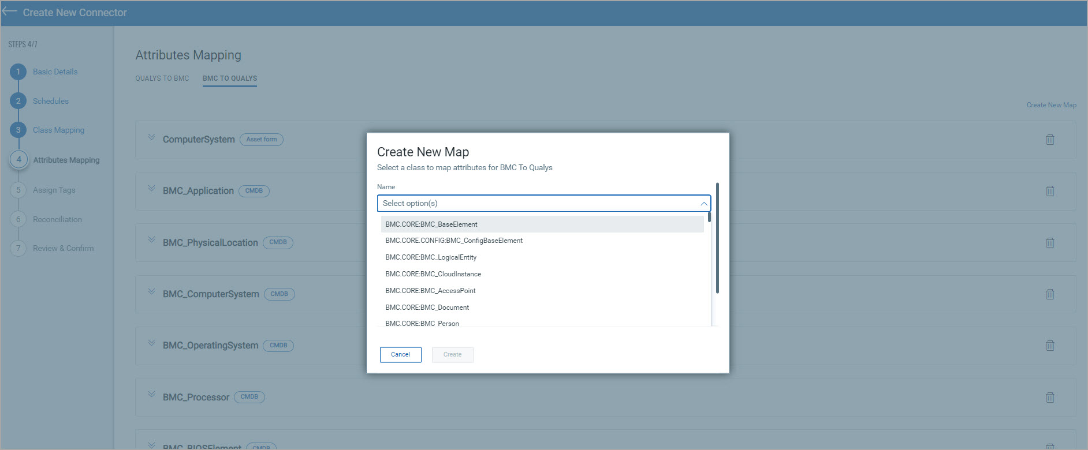Open the Reconciliation step
Viewport: 1088px width, 450px height.
coord(57,219)
